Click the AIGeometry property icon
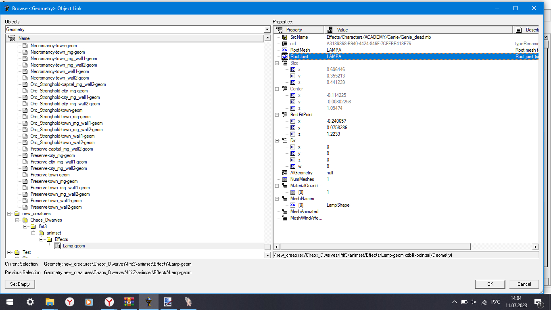Viewport: 551px width, 310px height. pyautogui.click(x=285, y=173)
